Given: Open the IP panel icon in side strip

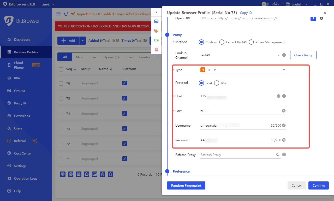Looking at the screenshot, I should tap(156, 31).
